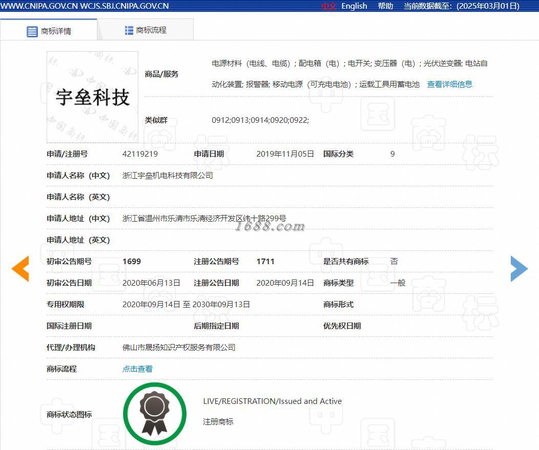Select application date 2019年11月05日
This screenshot has width=539, height=450.
(x=285, y=154)
